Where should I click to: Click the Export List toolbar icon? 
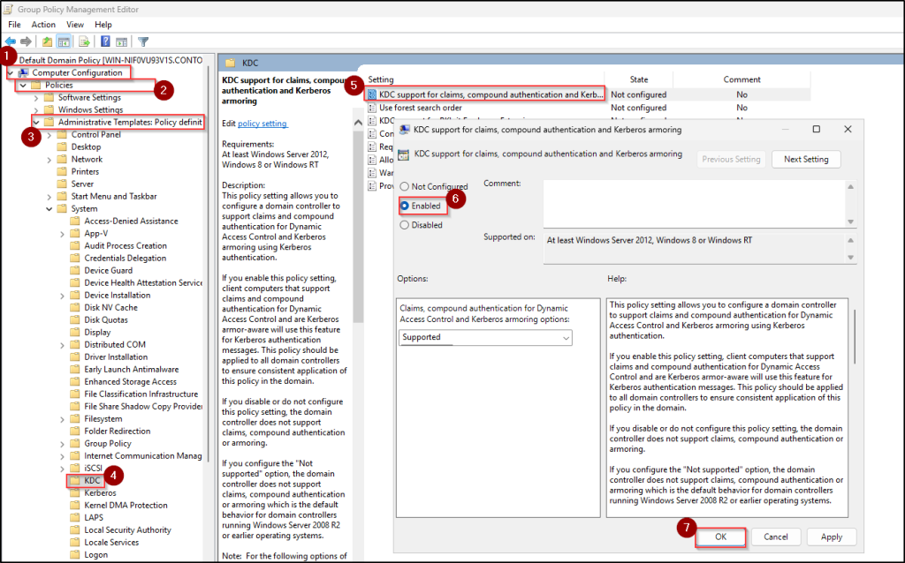85,41
